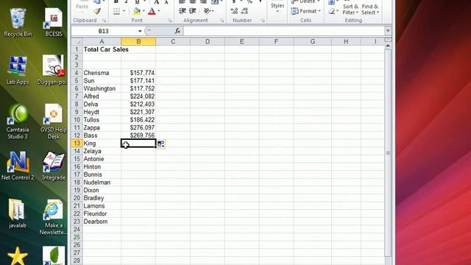Open Duggan PDF desktop file

(53, 71)
